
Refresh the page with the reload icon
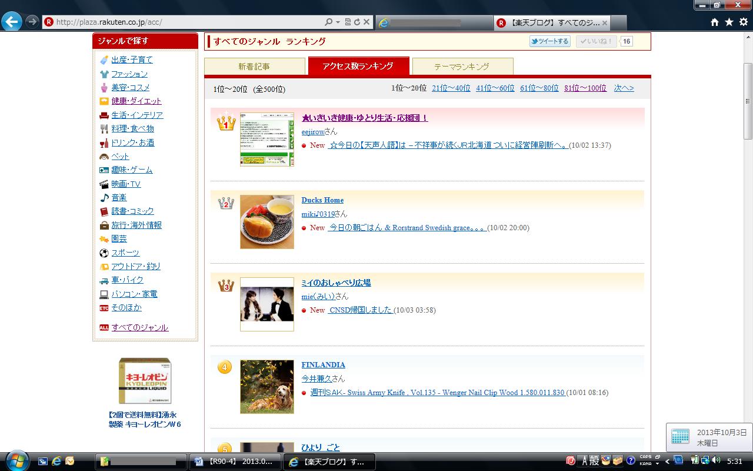click(x=356, y=22)
